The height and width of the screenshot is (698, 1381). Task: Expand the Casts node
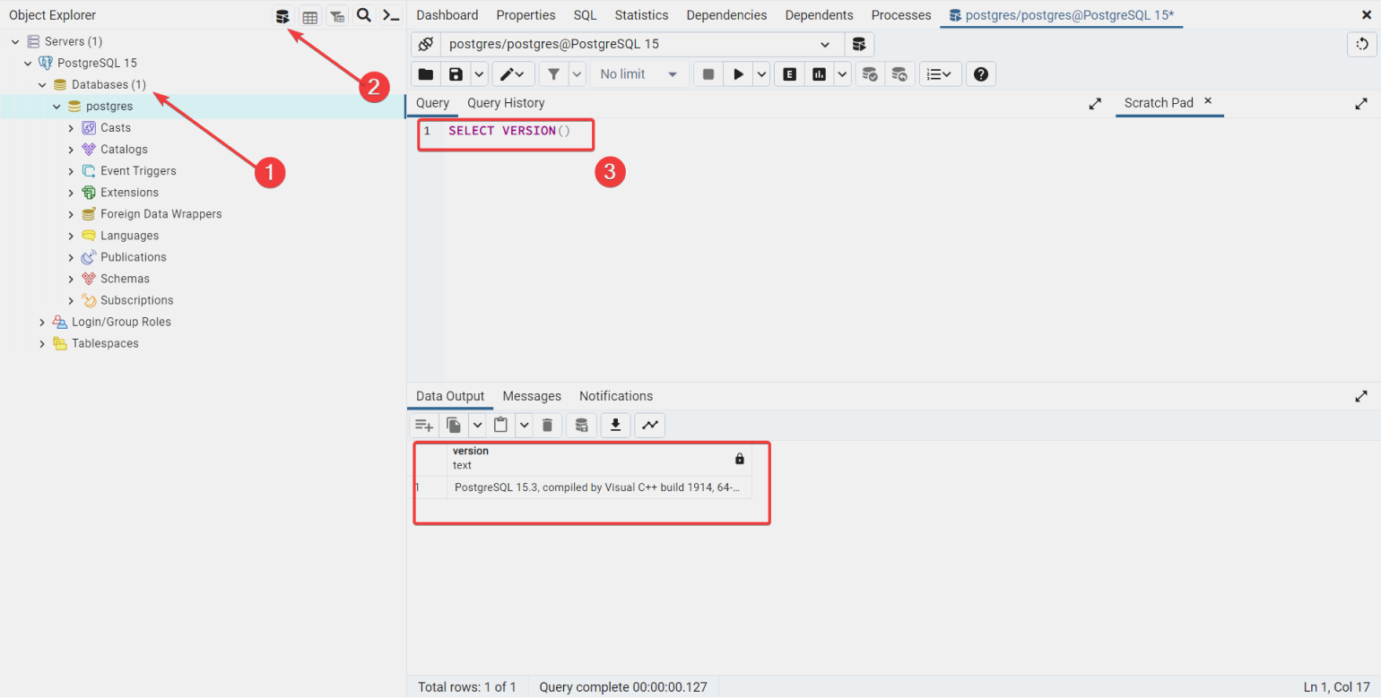click(x=71, y=128)
